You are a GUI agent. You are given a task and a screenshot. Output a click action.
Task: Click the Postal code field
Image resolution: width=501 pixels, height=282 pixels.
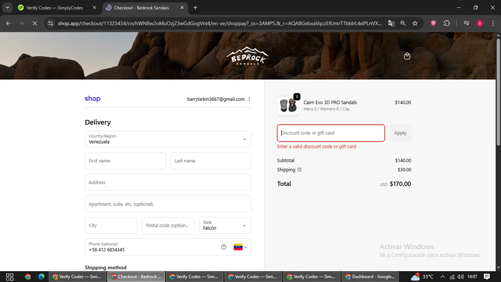(x=168, y=225)
